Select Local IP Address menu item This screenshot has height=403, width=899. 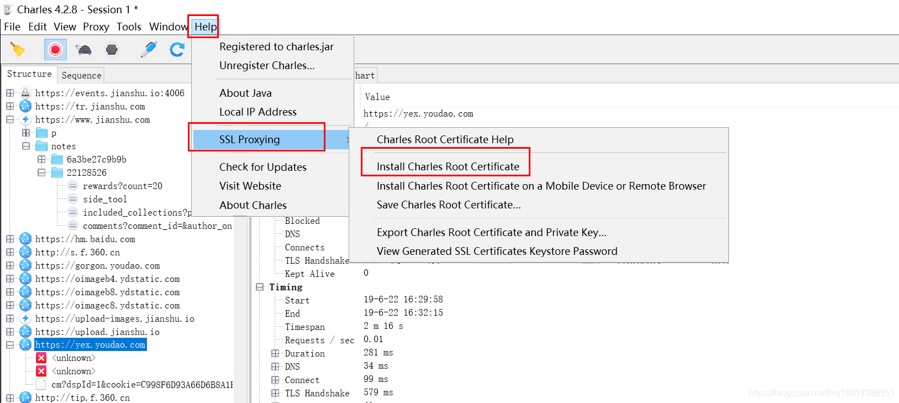click(258, 112)
